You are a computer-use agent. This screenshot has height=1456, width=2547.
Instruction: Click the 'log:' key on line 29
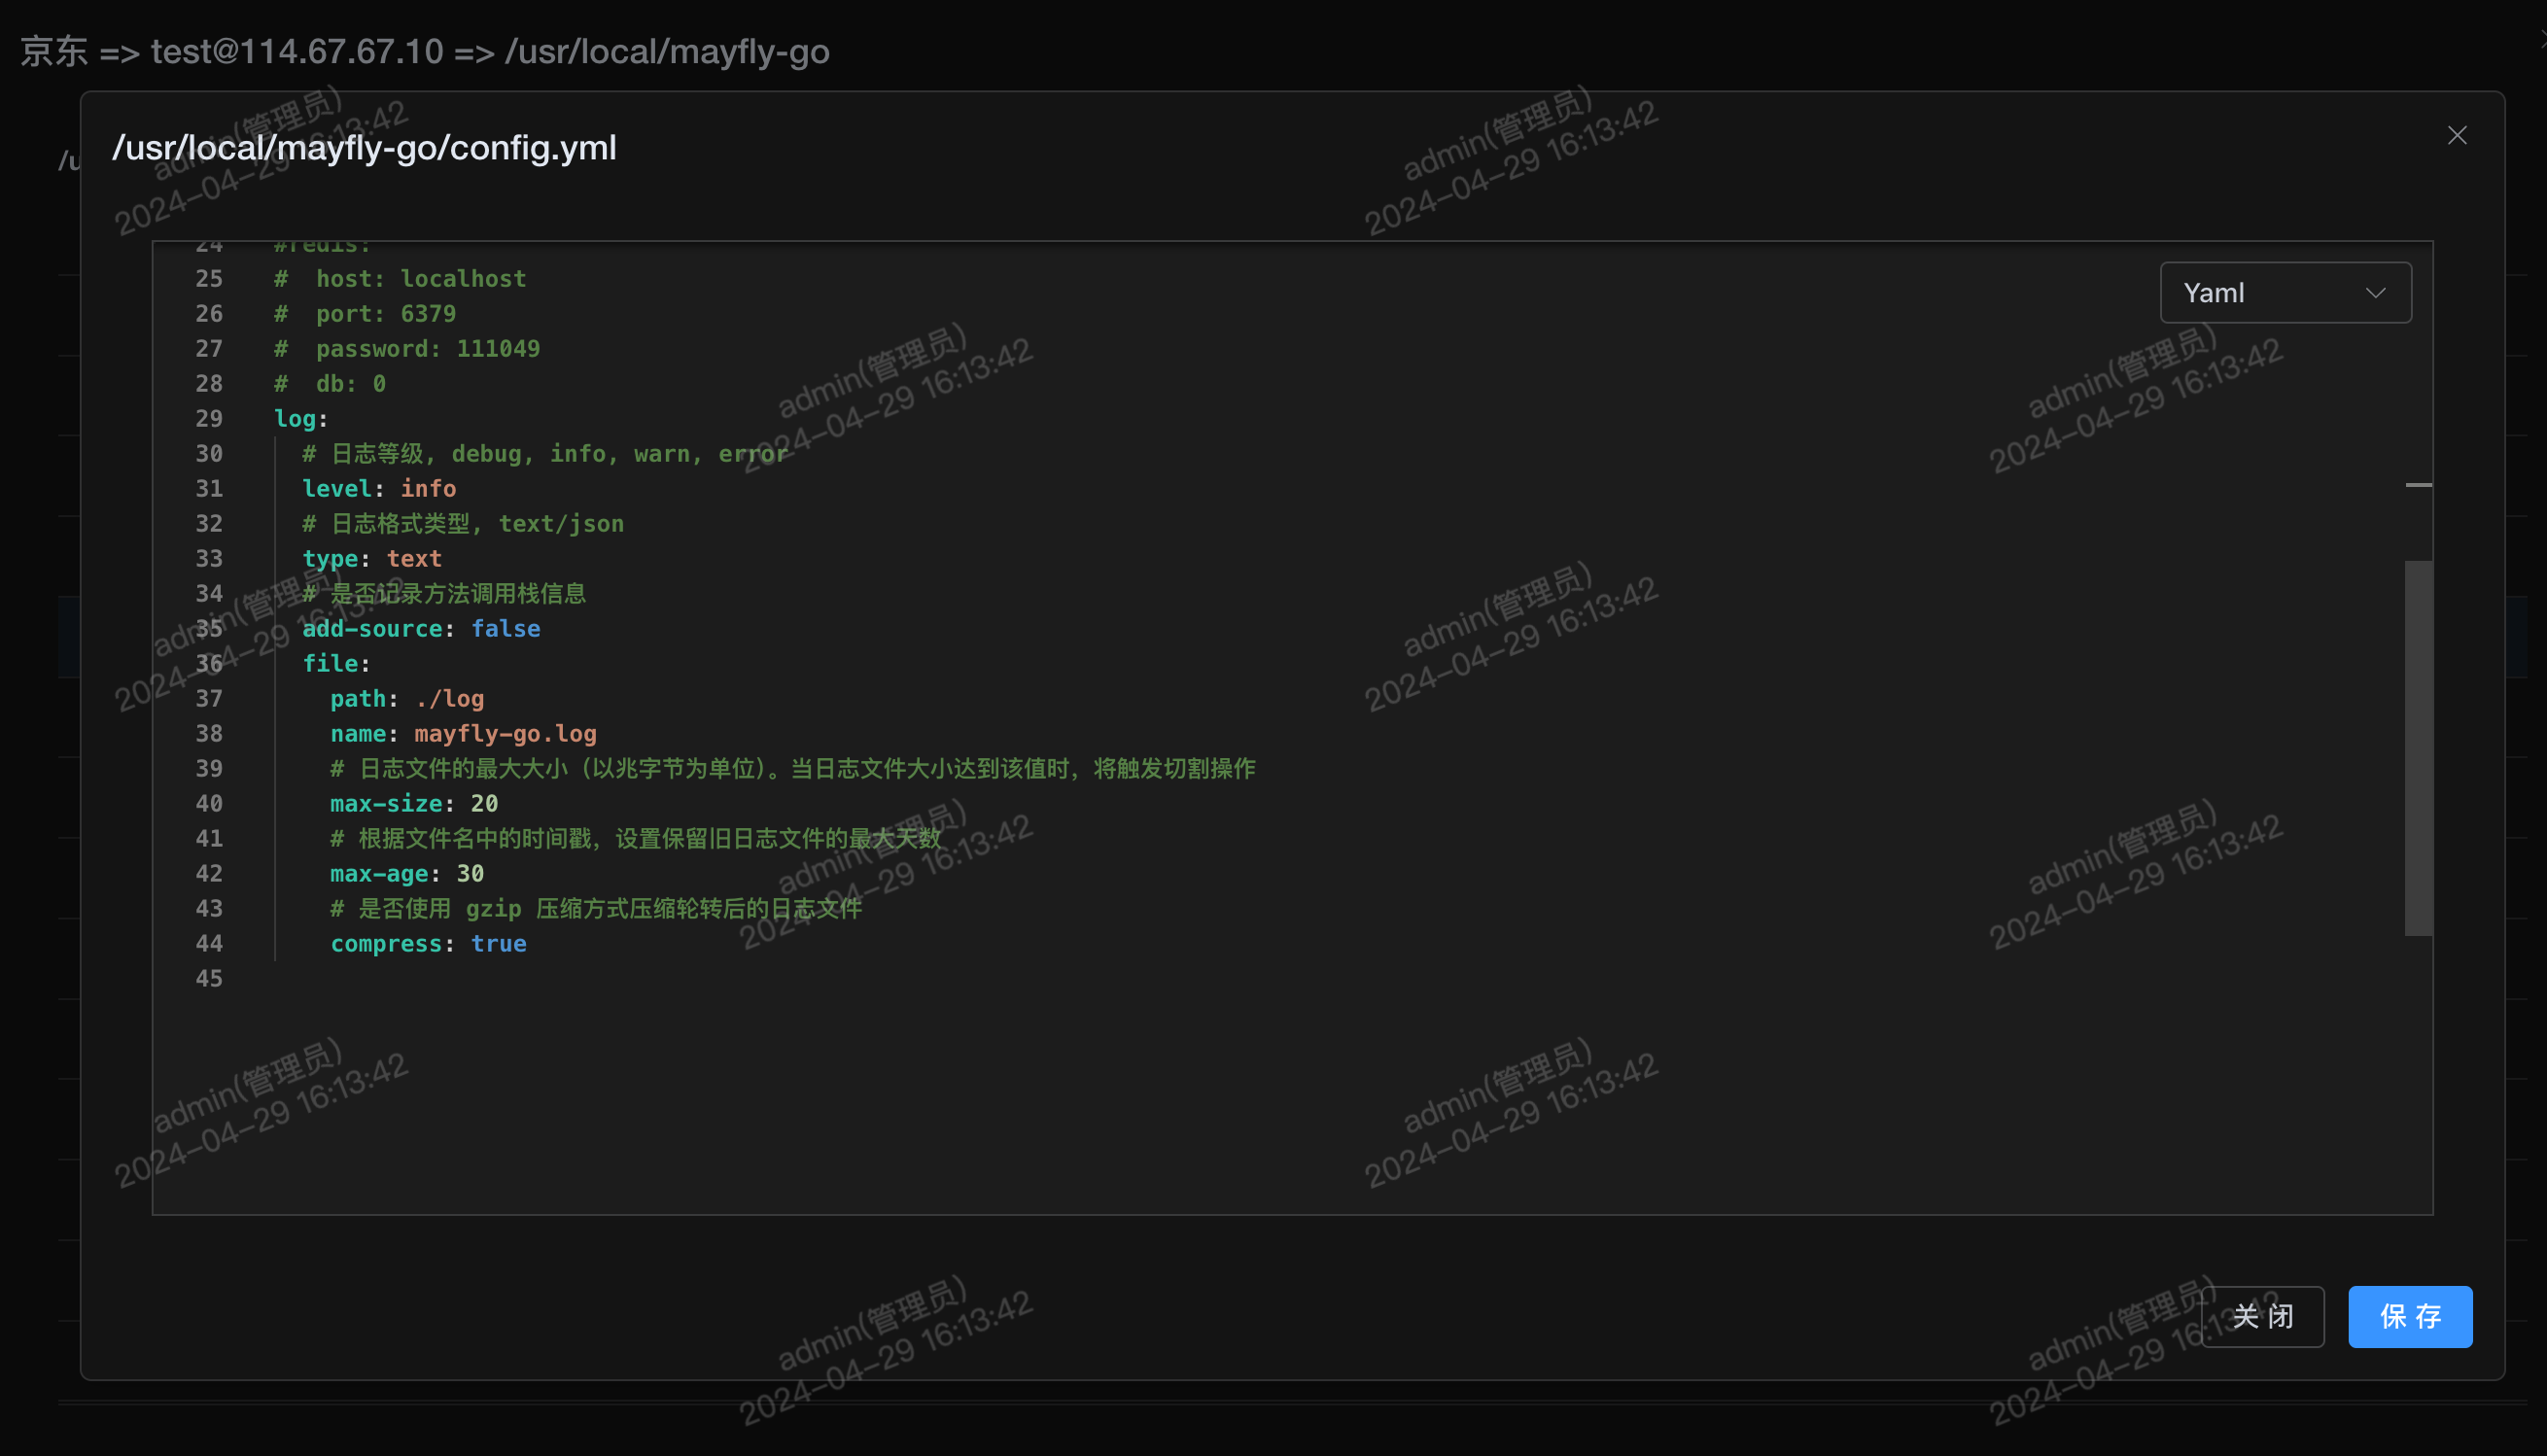(x=301, y=418)
